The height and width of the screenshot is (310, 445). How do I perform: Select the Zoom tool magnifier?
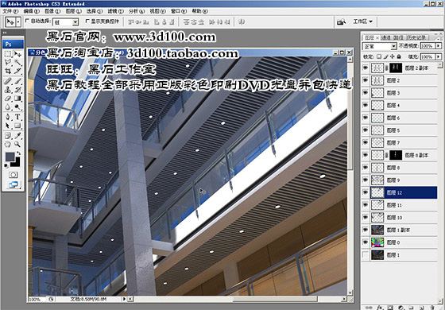(x=17, y=144)
